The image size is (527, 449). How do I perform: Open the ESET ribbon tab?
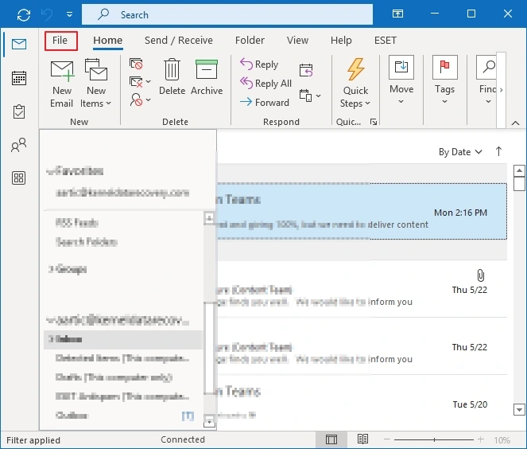(386, 41)
